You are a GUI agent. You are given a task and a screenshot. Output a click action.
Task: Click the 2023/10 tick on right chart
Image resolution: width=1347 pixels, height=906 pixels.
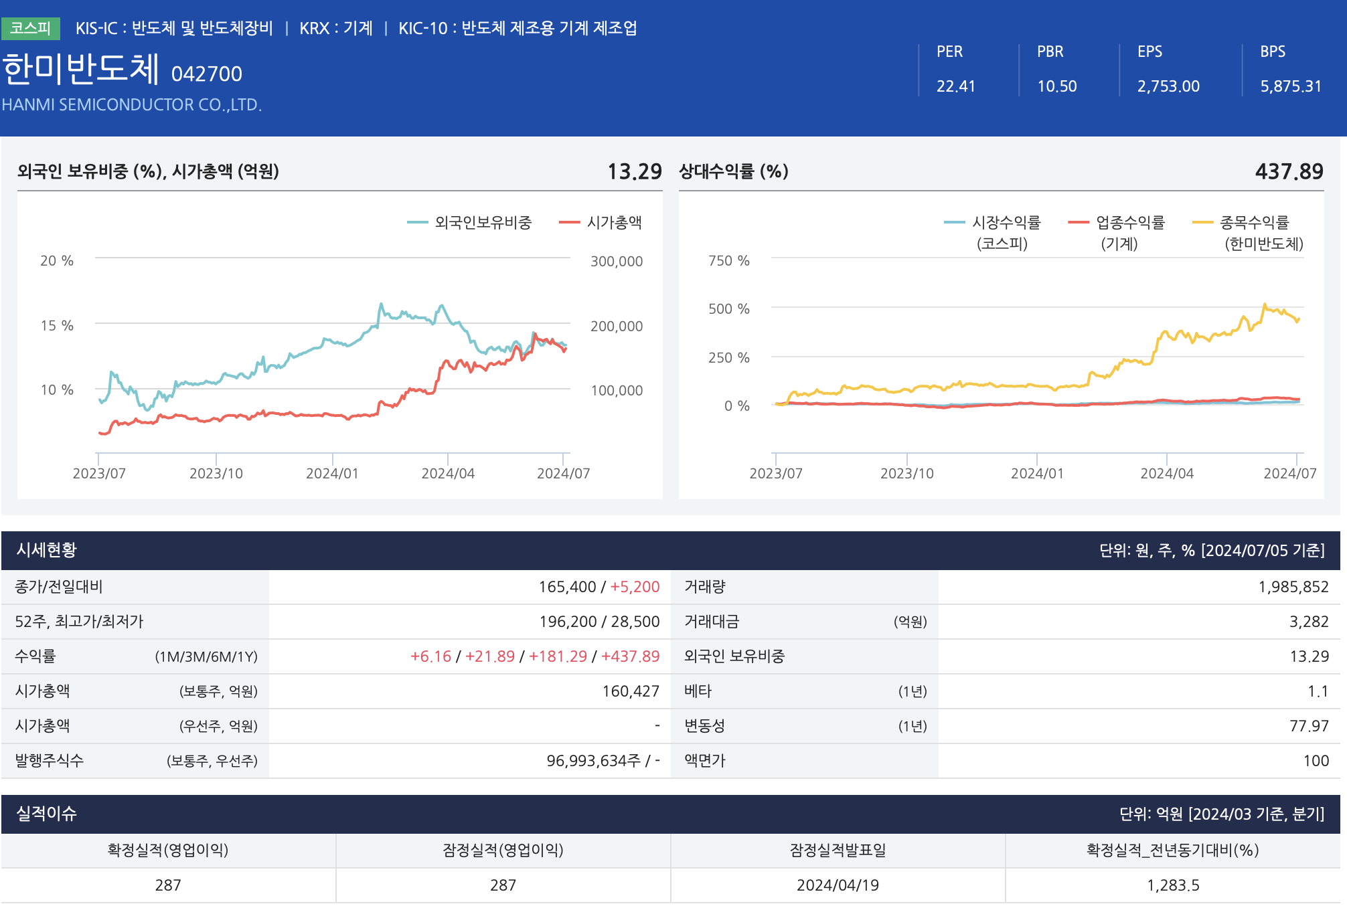tap(906, 473)
